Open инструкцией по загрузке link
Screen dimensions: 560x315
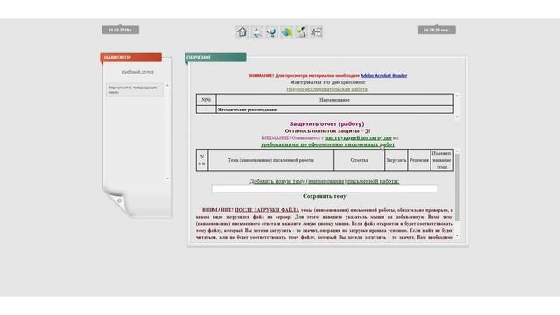[x=358, y=137]
